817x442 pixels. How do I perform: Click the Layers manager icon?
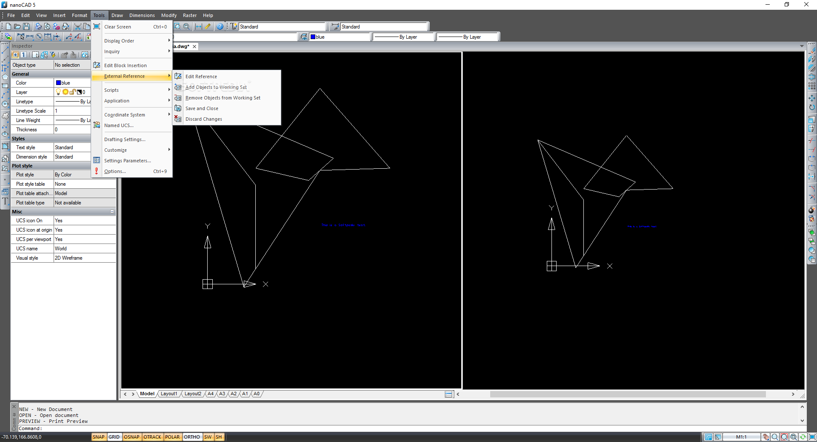(304, 37)
